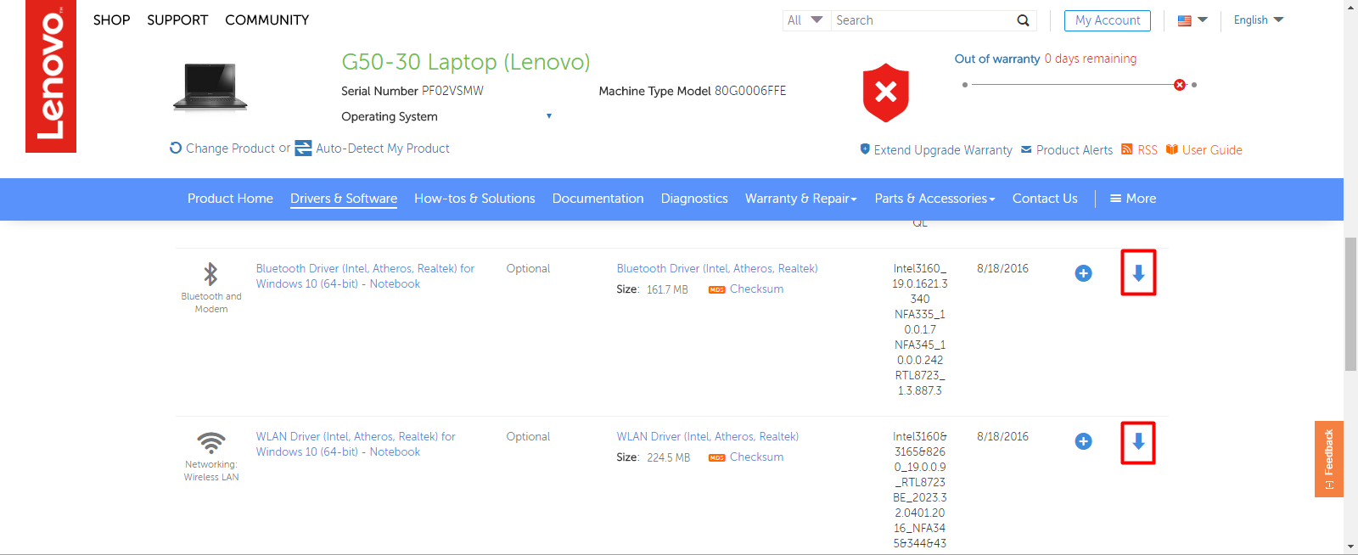Click the MD5 icon beside Bluetooth Checksum
The height and width of the screenshot is (555, 1358).
click(x=717, y=289)
